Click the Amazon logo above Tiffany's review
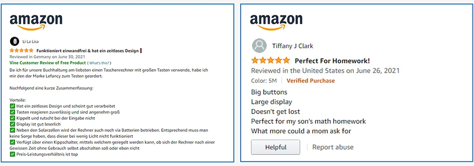The width and height of the screenshot is (474, 166). point(276,22)
